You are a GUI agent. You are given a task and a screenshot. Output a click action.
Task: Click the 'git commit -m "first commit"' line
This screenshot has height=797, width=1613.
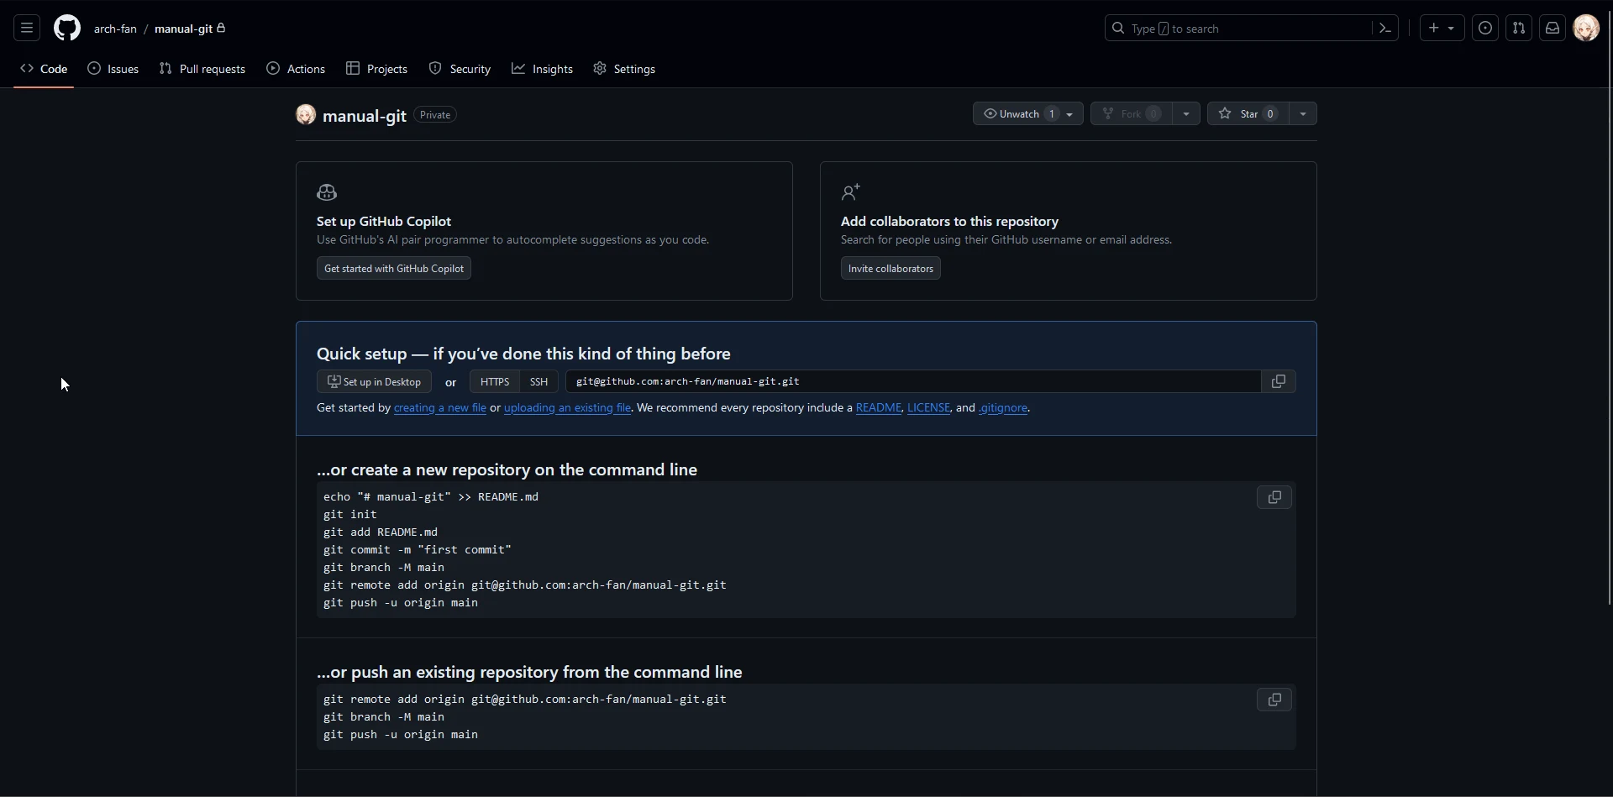418,550
